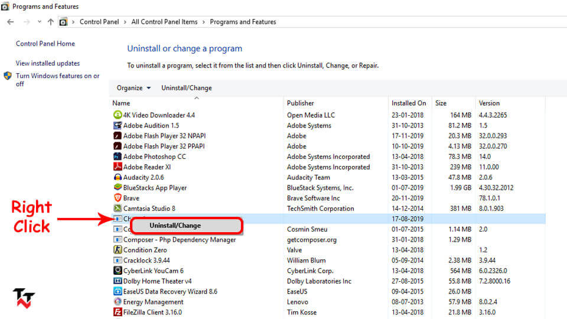The height and width of the screenshot is (319, 567).
Task: Click the Cracklock 3.9.44 icon
Action: coord(118,260)
